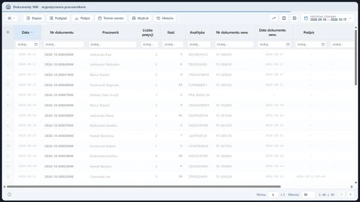Screen dimensions: 360x202
Task: Click the Podpis column header
Action: click(x=309, y=32)
